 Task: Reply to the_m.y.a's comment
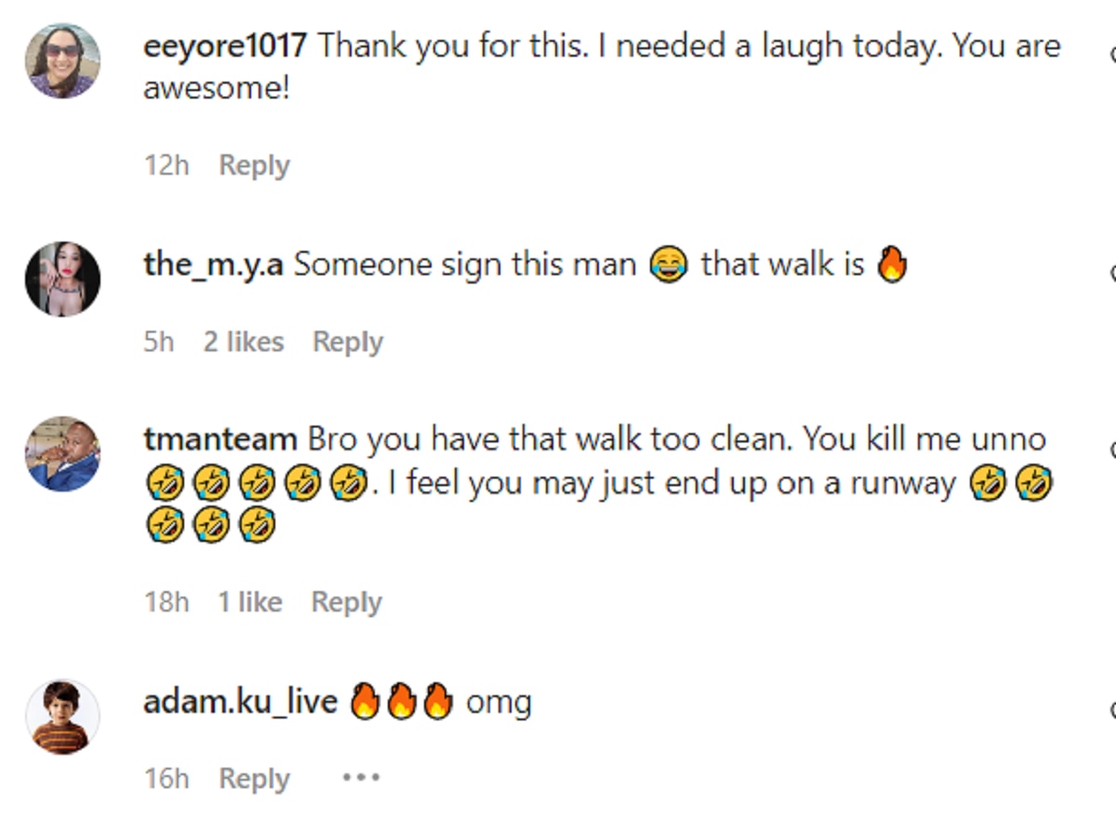[x=348, y=342]
